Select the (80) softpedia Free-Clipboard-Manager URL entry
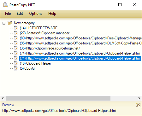 click(81, 38)
